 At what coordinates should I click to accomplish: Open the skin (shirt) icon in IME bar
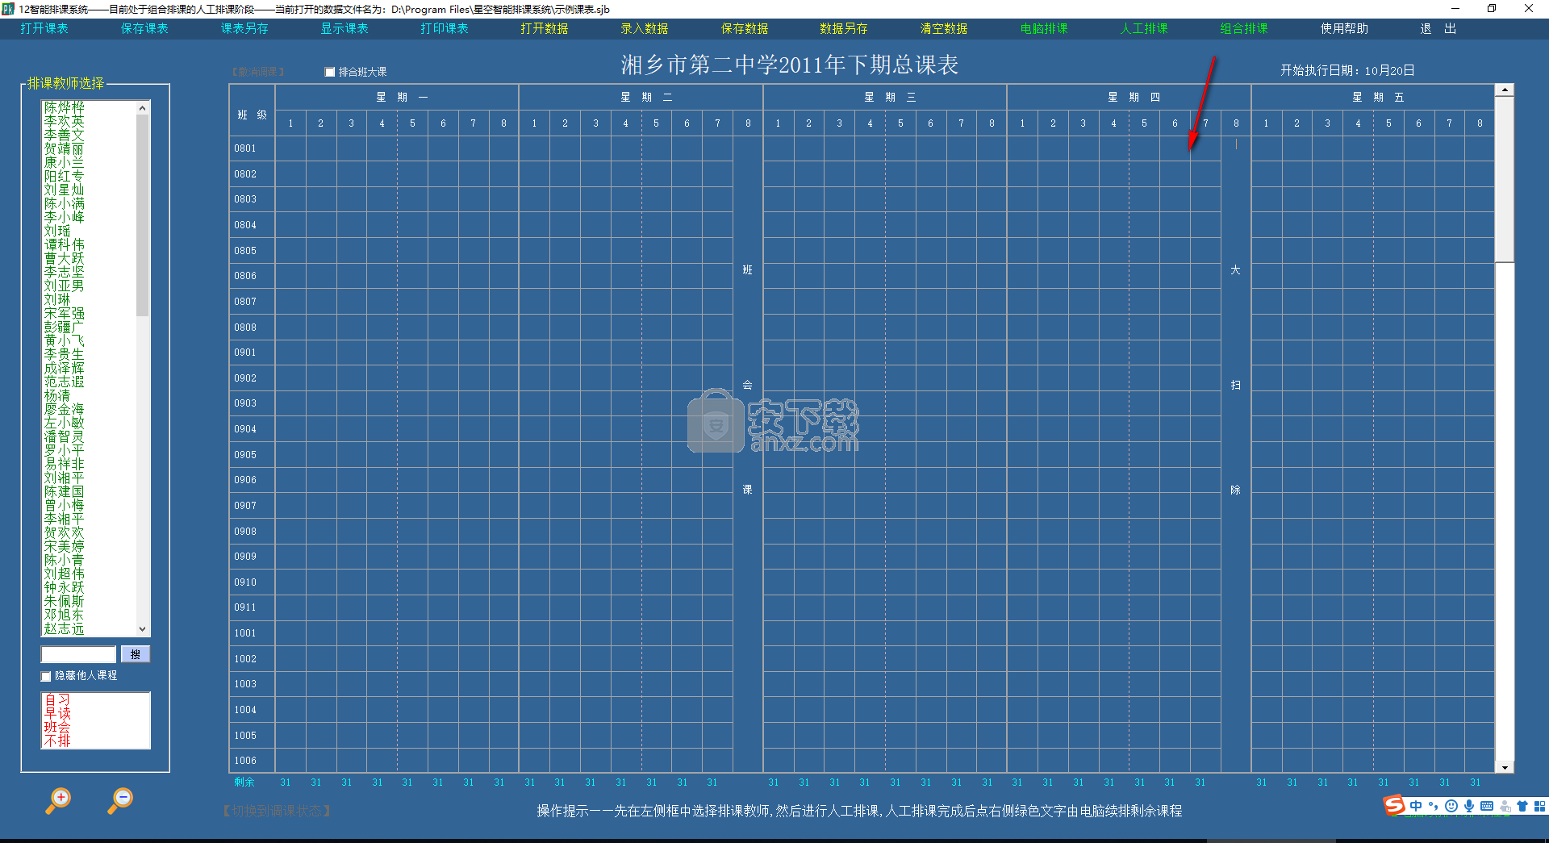(1522, 806)
